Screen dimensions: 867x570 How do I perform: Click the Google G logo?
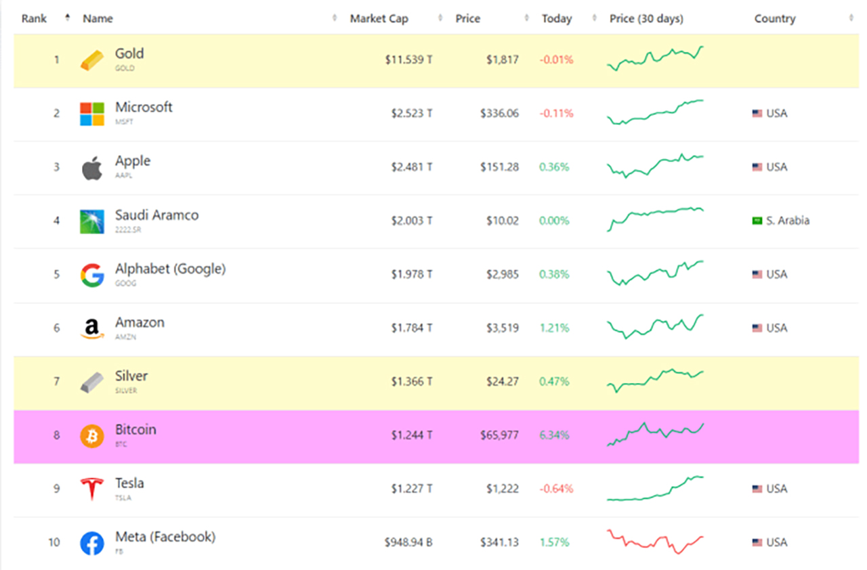[x=92, y=275]
